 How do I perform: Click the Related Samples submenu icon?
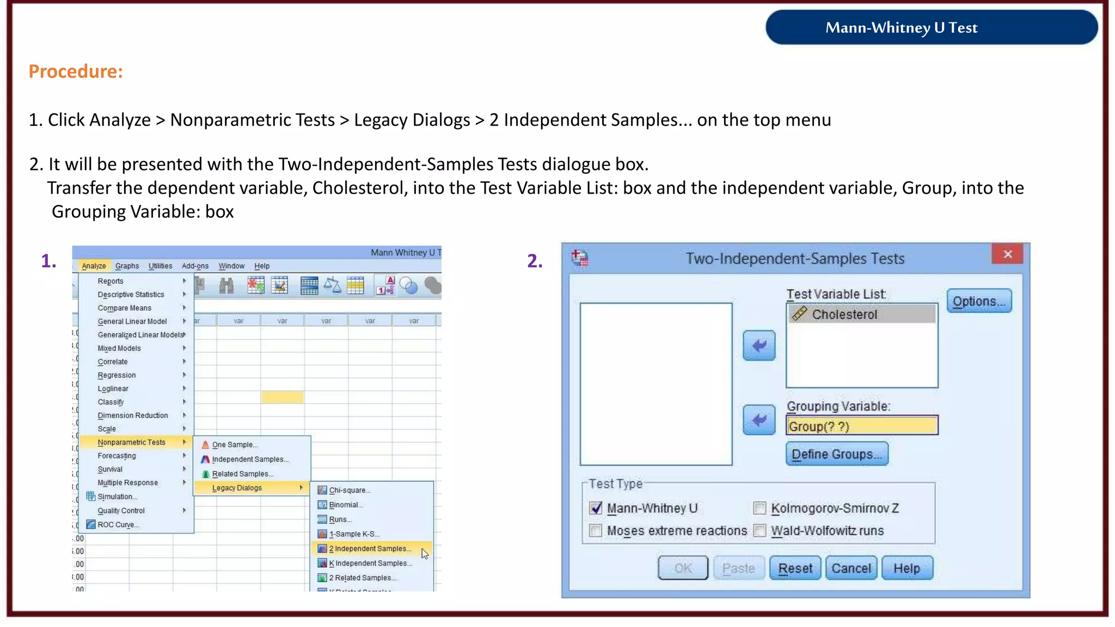(205, 474)
